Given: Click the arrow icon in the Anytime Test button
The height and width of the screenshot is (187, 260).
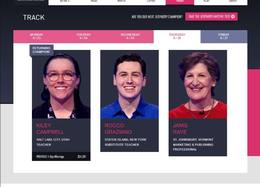Looking at the screenshot, I should tap(233, 16).
